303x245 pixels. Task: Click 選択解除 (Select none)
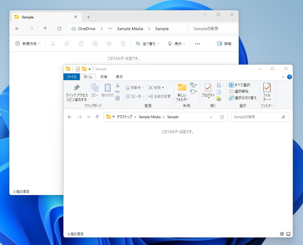[239, 92]
